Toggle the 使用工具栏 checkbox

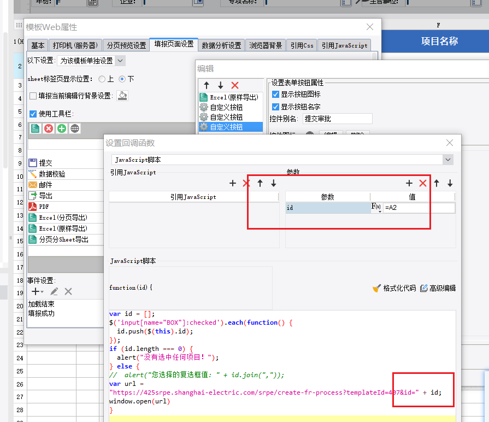coord(33,114)
